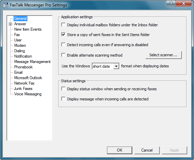Click Cancel to discard changes
This screenshot has width=194, height=160.
click(147, 150)
